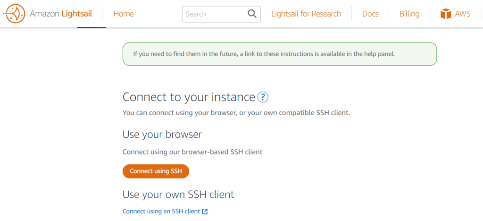Image resolution: width=483 pixels, height=221 pixels.
Task: Follow the Connect using an SSH client link
Action: pyautogui.click(x=161, y=212)
